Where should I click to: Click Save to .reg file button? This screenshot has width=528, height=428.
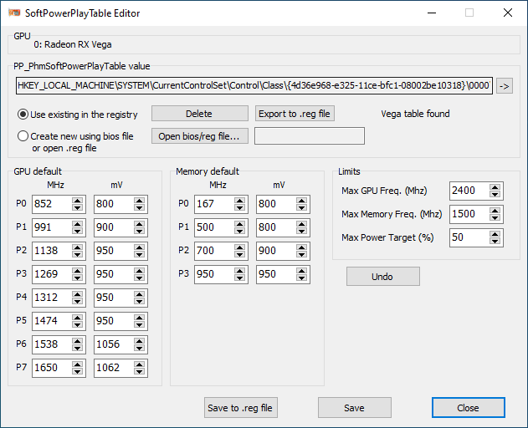[x=241, y=408]
